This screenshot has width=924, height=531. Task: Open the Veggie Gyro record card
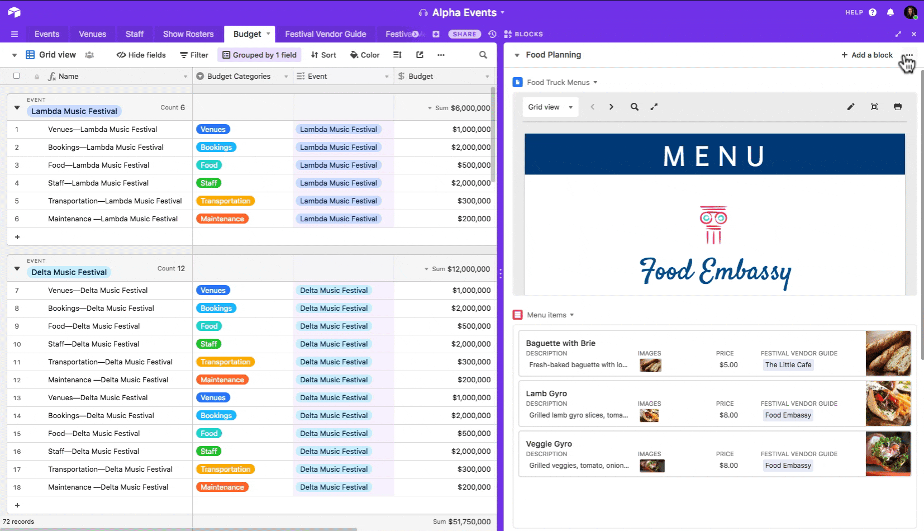tap(715, 454)
